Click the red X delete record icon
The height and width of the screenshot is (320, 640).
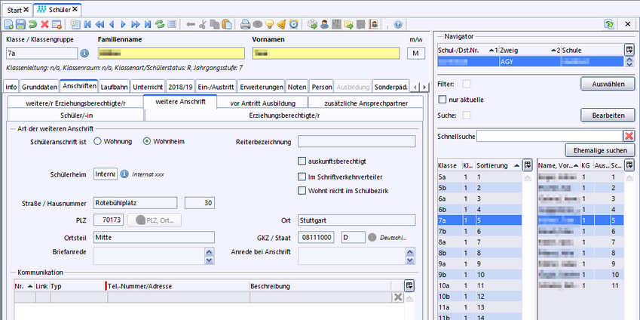[45, 24]
